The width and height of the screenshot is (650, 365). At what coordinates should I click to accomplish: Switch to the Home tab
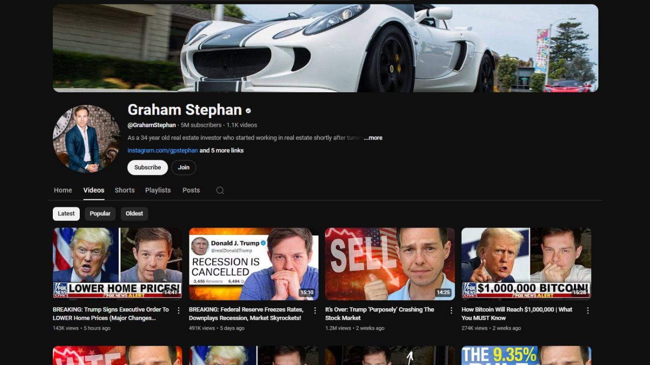point(63,190)
